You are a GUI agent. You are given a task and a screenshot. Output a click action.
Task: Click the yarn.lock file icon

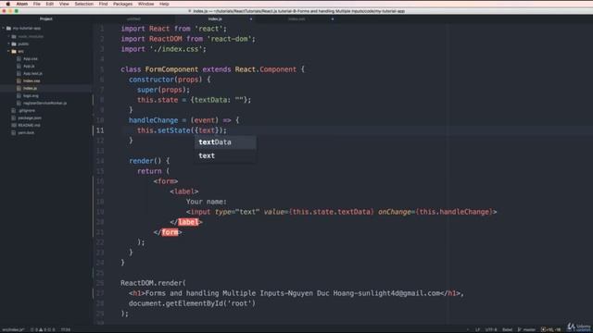[x=14, y=133]
